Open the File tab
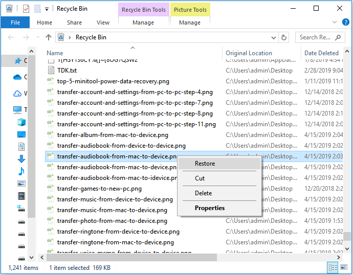 click(15, 22)
